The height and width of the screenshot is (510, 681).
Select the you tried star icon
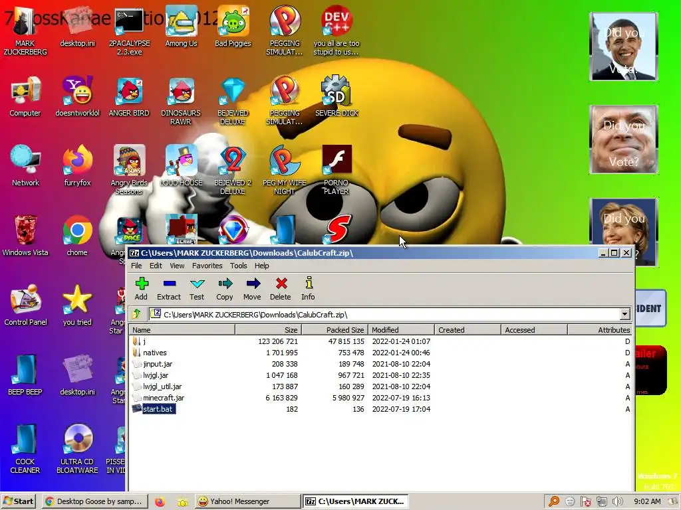click(x=77, y=305)
